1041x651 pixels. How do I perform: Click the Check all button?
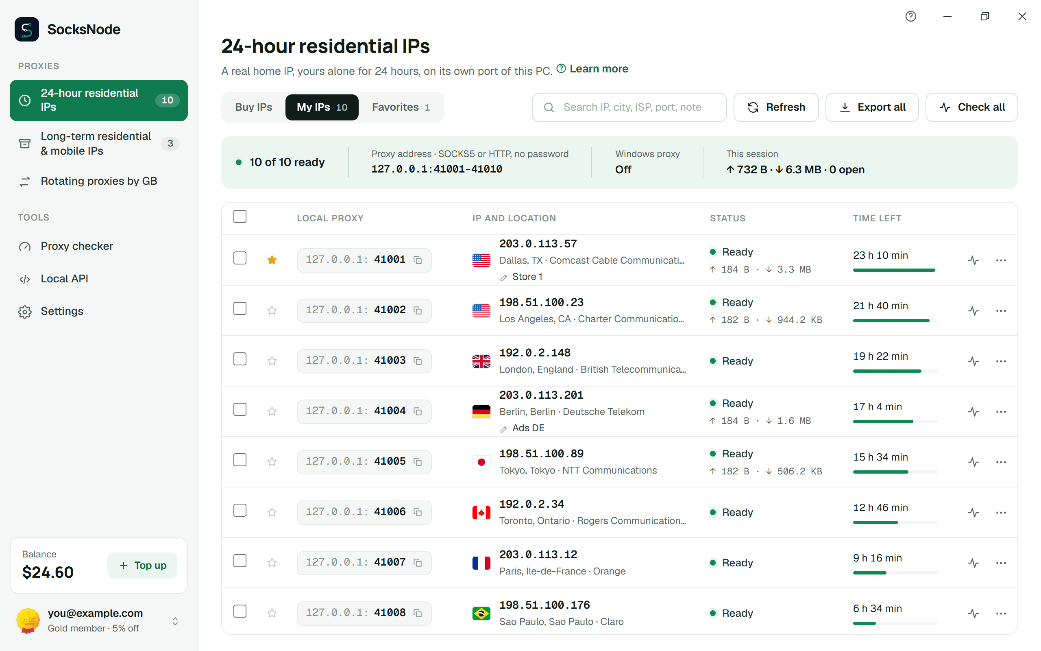972,107
